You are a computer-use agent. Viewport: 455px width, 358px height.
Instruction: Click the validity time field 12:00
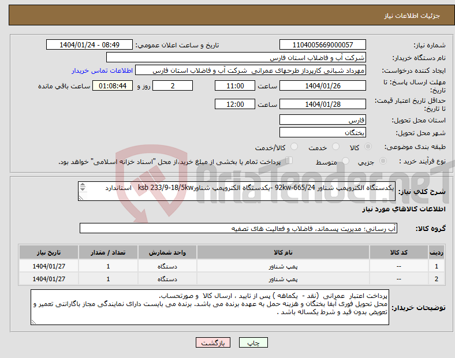click(235, 104)
